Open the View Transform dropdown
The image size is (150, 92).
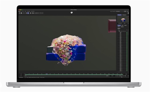coord(120,11)
